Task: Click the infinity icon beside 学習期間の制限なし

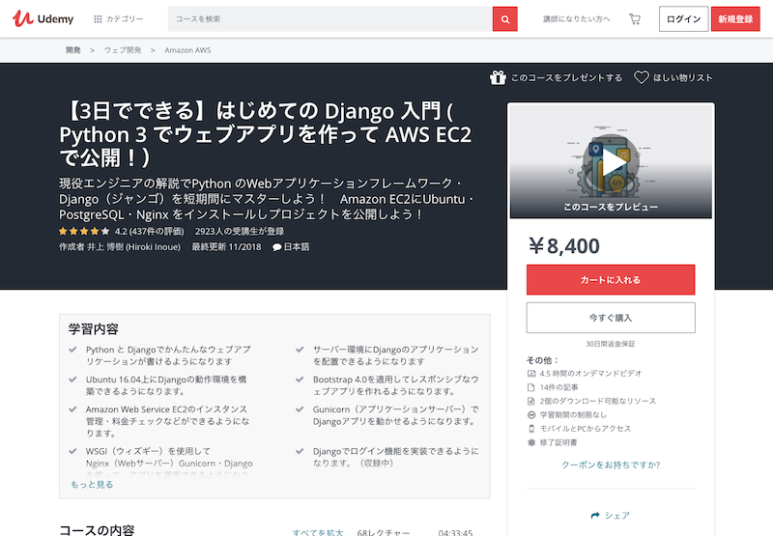Action: (x=531, y=415)
